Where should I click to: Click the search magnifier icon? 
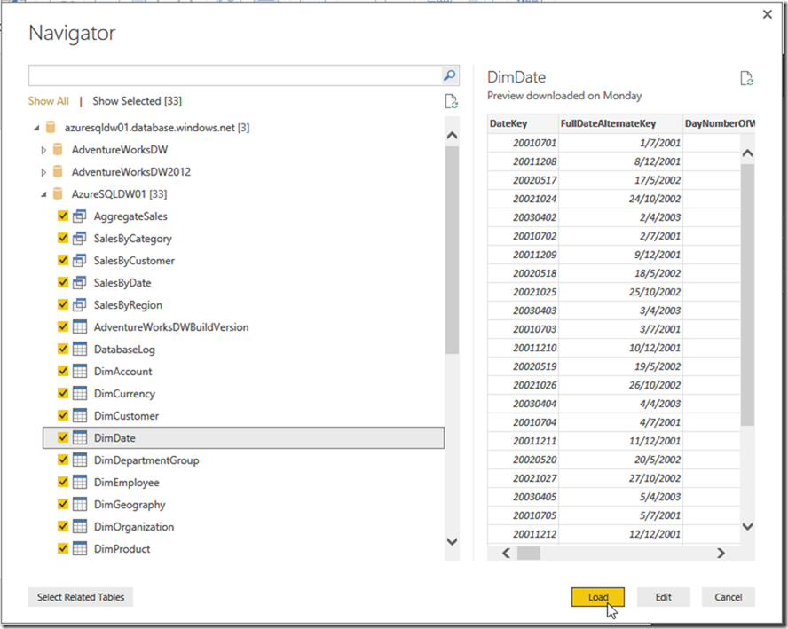pos(449,75)
